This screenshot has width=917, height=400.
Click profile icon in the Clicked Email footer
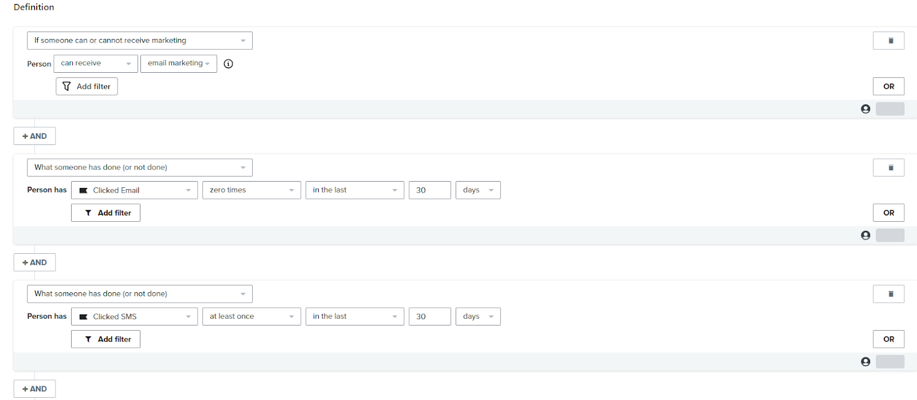point(865,236)
